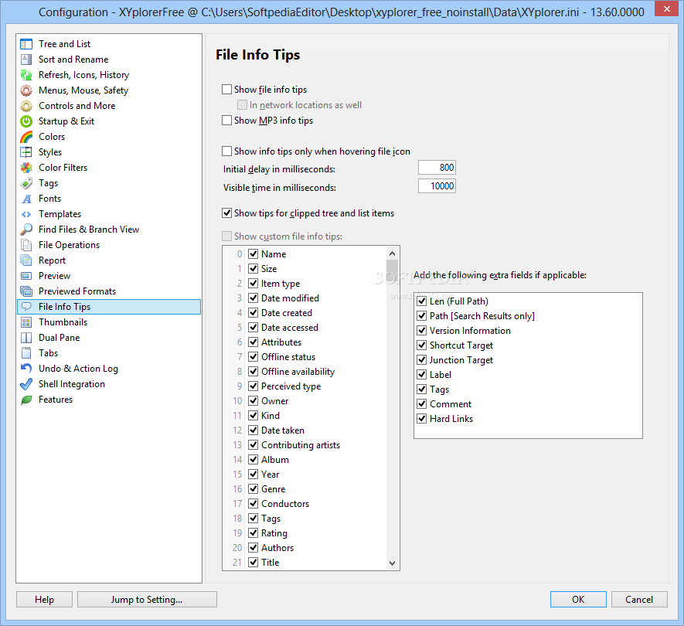Toggle info tips only when hovering file icon

point(226,151)
